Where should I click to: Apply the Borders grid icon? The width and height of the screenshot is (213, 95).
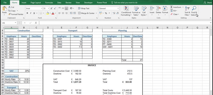tap(41, 13)
